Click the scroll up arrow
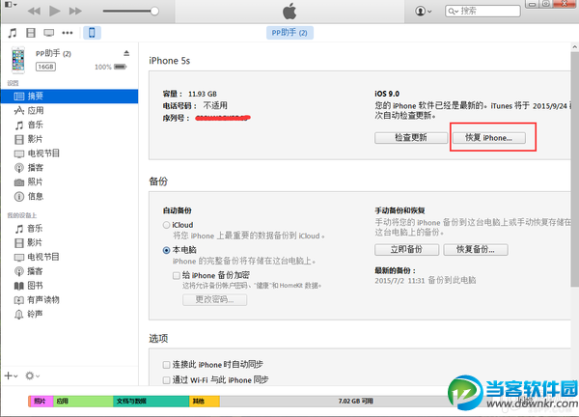Viewport: 579px width, 417px height. click(574, 47)
